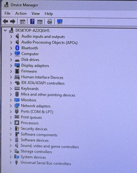Click the Ports (COM & LPT) icon

pyautogui.click(x=17, y=111)
